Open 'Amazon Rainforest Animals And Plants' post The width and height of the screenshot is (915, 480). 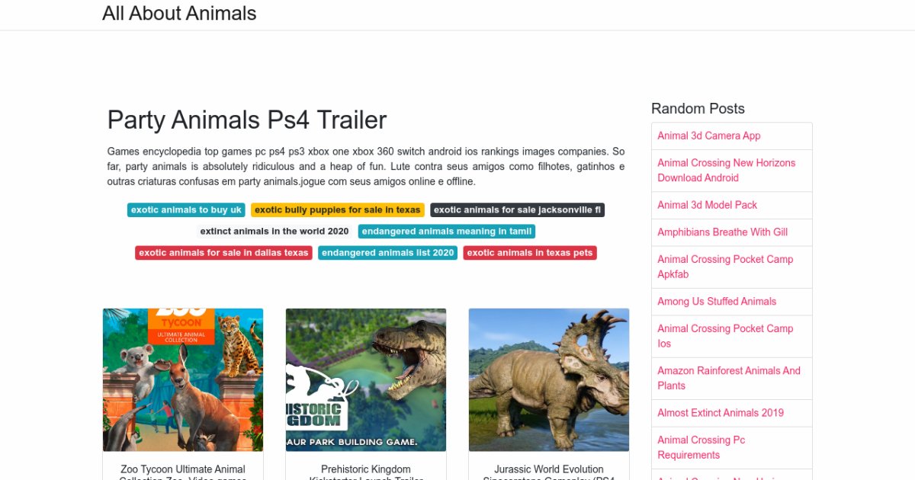pyautogui.click(x=729, y=378)
